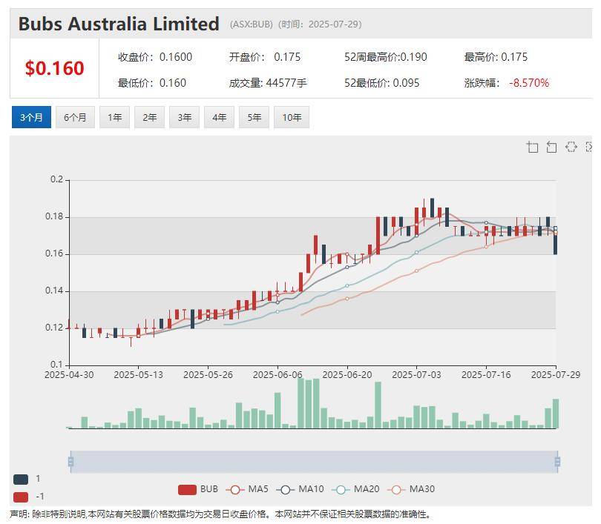Screen dimensions: 601x524
Task: Toggle the MA30 line legend
Action: (x=411, y=489)
